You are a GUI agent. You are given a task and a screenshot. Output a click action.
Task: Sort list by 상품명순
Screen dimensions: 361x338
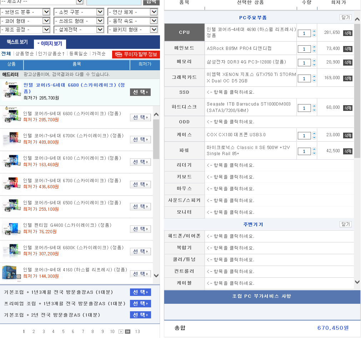24,53
